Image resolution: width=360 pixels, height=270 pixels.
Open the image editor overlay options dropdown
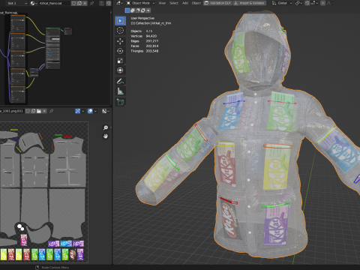95,111
